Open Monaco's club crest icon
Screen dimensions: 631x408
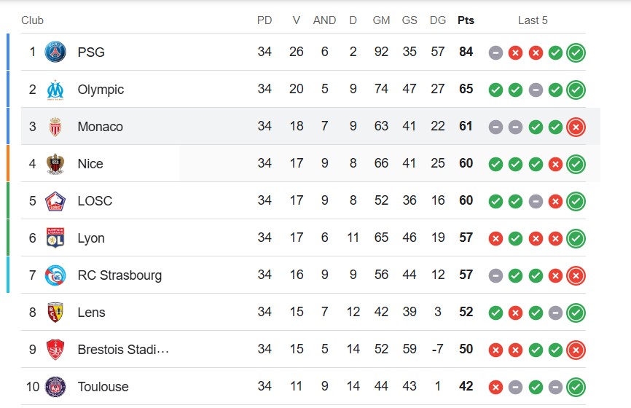click(x=55, y=127)
